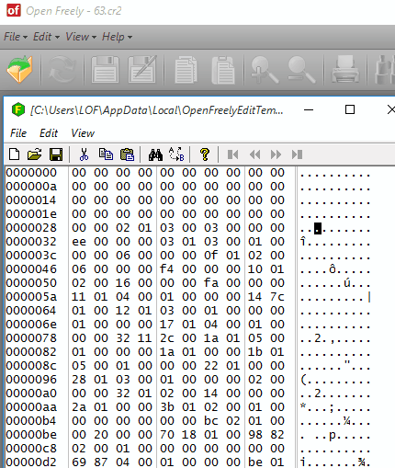This screenshot has width=395, height=468.
Task: Open the main File dropdown menu
Action: (16, 37)
